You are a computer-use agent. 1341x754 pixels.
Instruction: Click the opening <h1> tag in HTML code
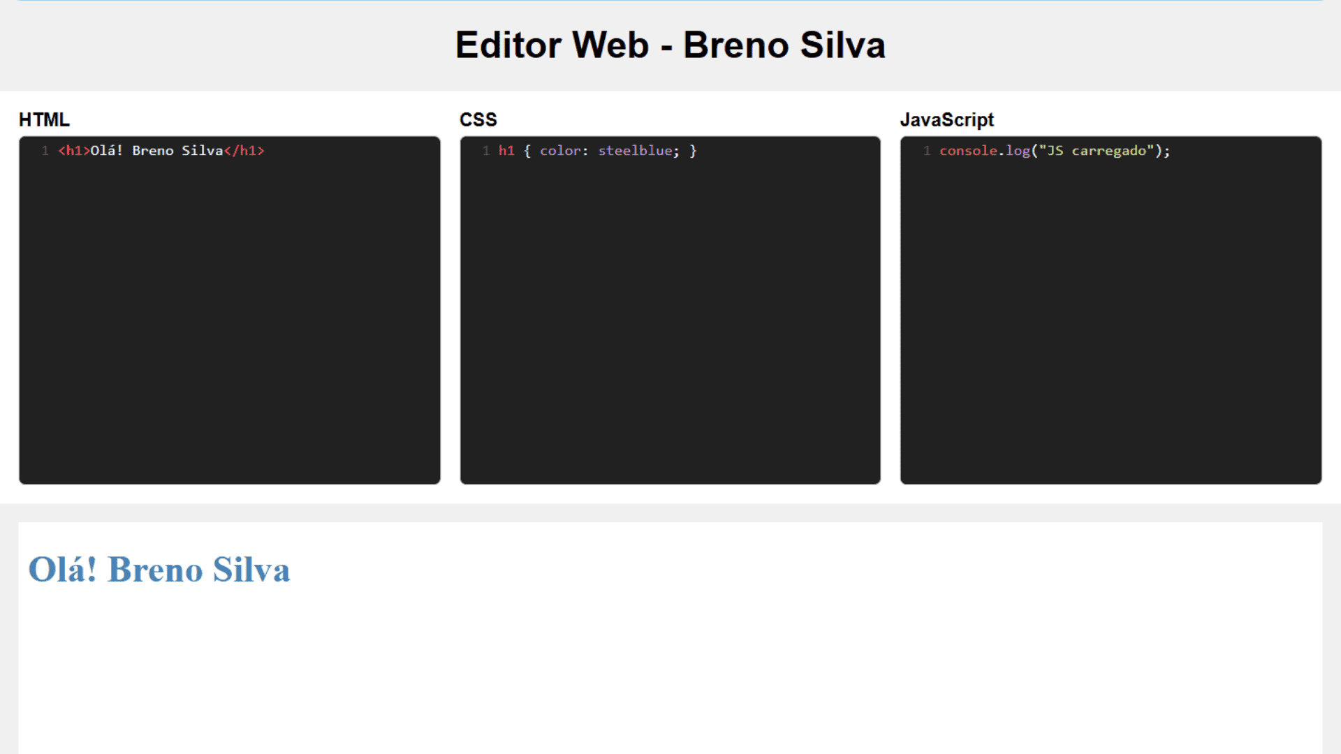(74, 151)
